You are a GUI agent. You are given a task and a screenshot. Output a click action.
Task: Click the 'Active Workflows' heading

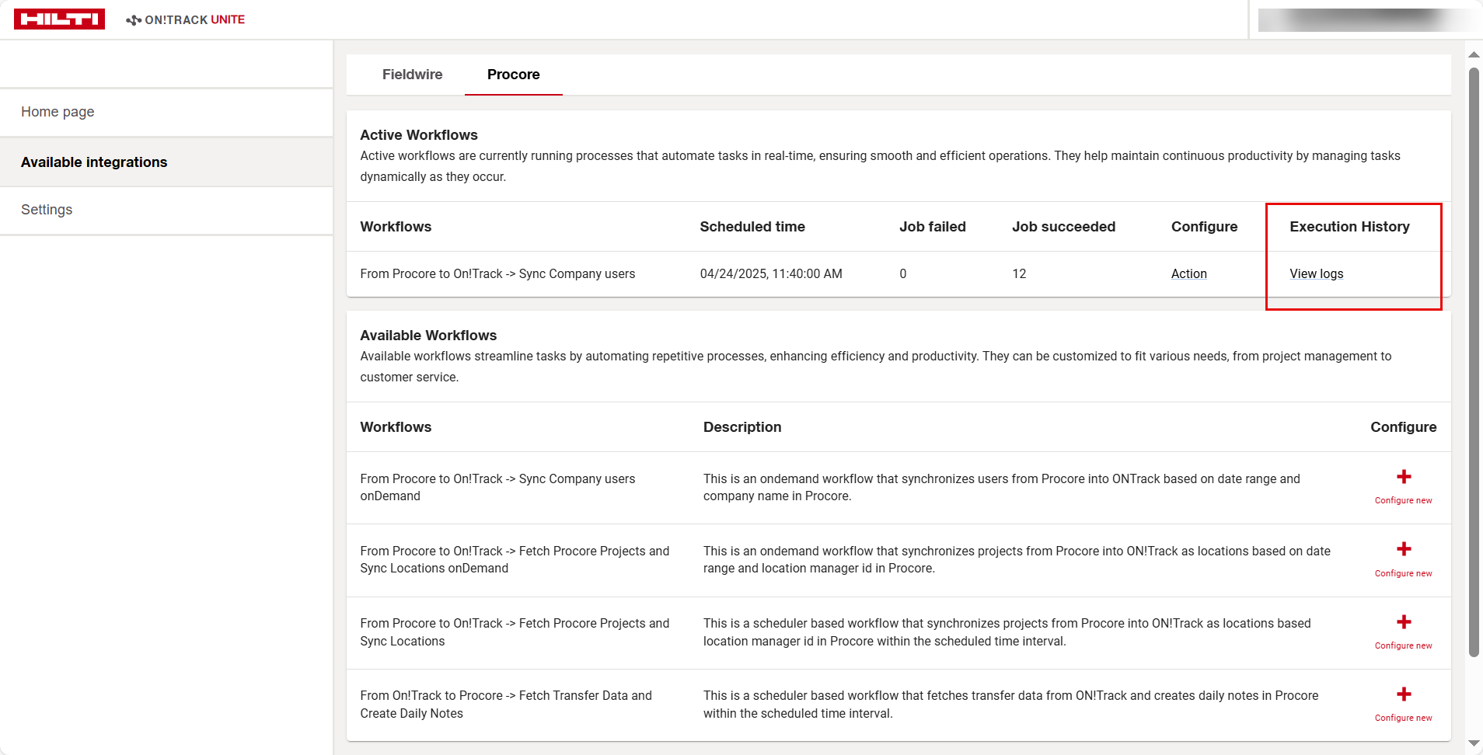tap(419, 135)
